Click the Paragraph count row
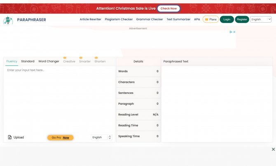Viewport: 276px width, 166px height. 138,104
